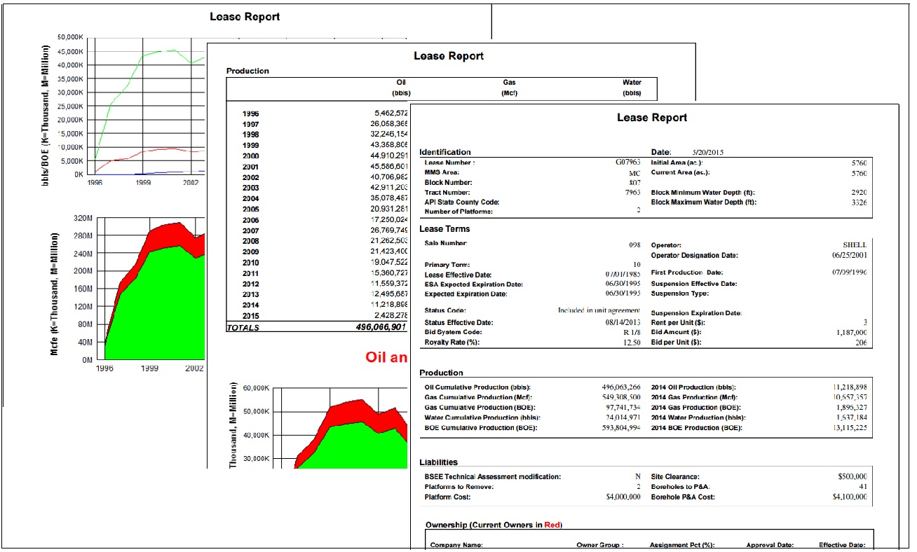Click the operator name "SHELL"
The image size is (917, 552).
pos(855,245)
